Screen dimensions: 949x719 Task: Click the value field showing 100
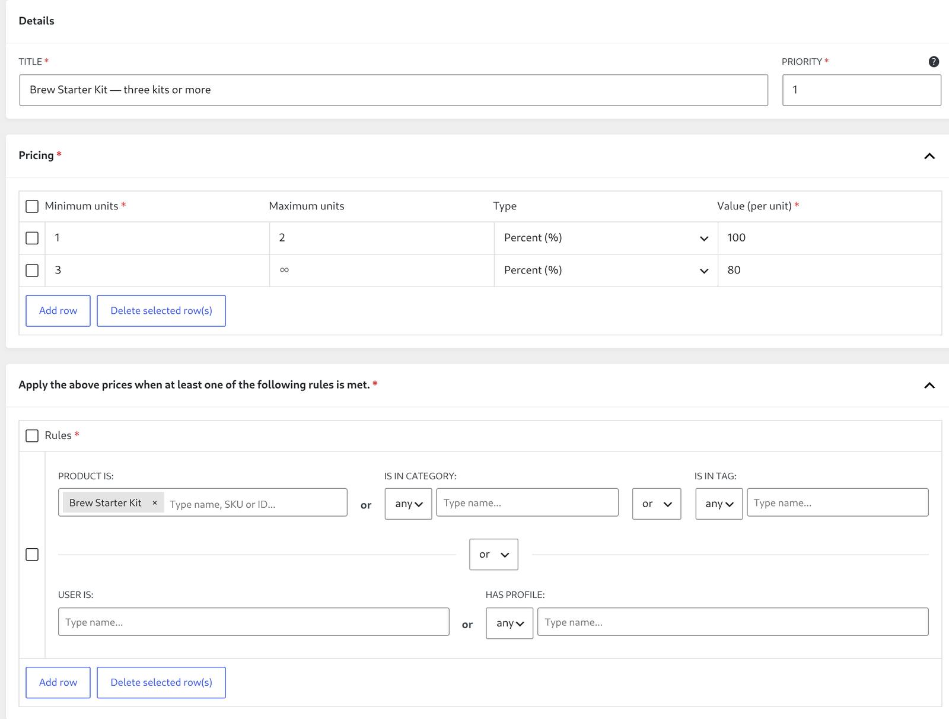(830, 238)
